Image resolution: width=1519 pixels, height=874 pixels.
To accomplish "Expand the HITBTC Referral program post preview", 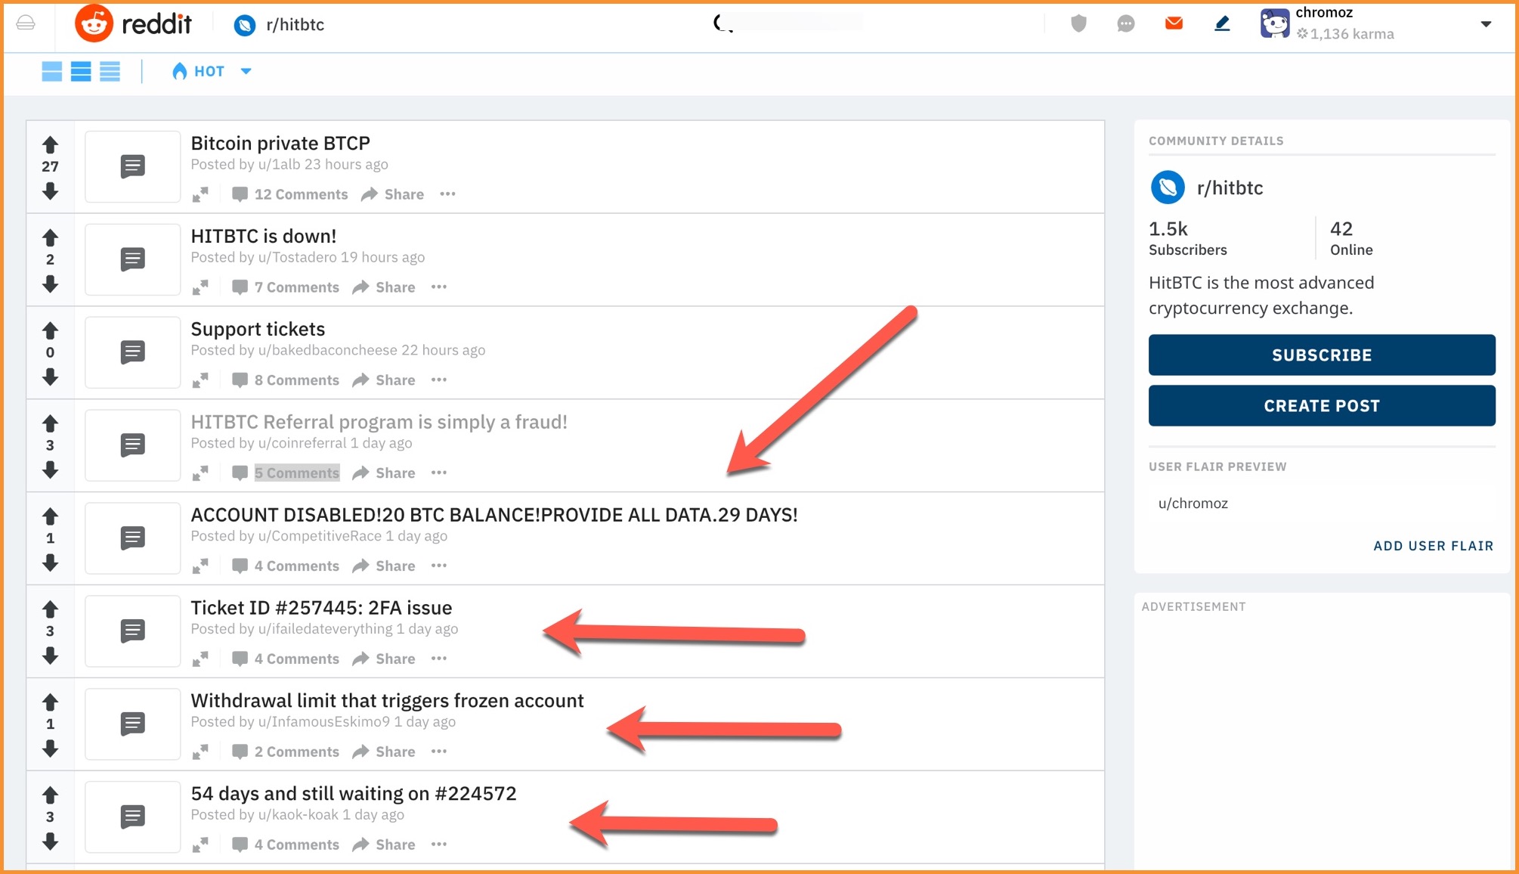I will (x=200, y=473).
